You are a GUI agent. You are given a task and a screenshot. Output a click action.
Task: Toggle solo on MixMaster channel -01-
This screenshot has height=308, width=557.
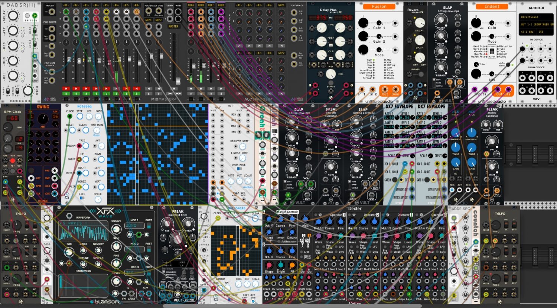66,94
